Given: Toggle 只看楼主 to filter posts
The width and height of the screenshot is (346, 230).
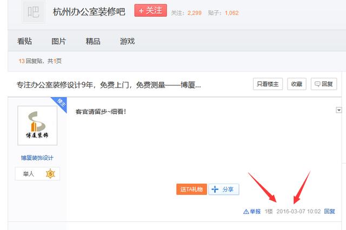Looking at the screenshot, I should [268, 84].
